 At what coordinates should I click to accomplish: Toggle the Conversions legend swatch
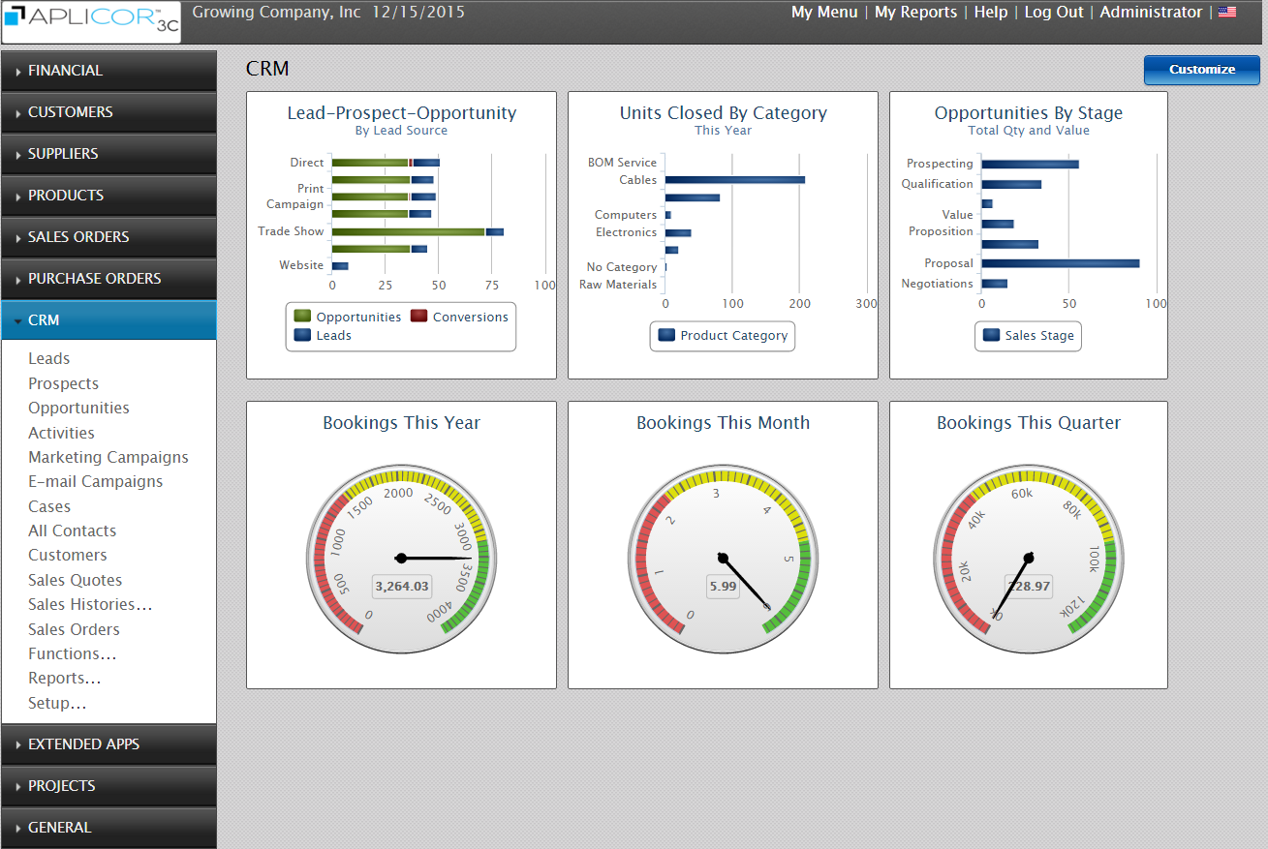click(x=418, y=317)
